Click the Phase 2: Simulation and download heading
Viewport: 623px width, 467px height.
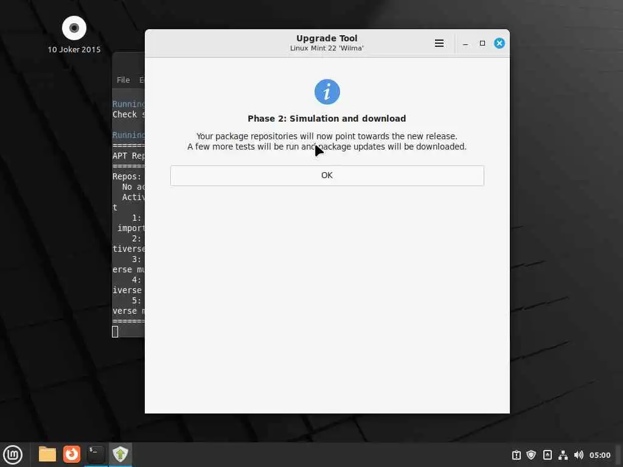tap(327, 119)
